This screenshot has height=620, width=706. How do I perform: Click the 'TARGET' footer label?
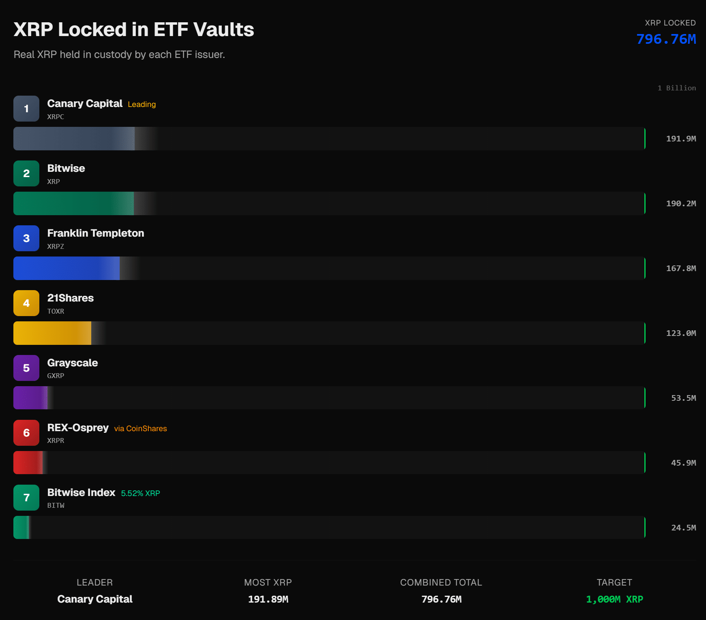point(614,582)
